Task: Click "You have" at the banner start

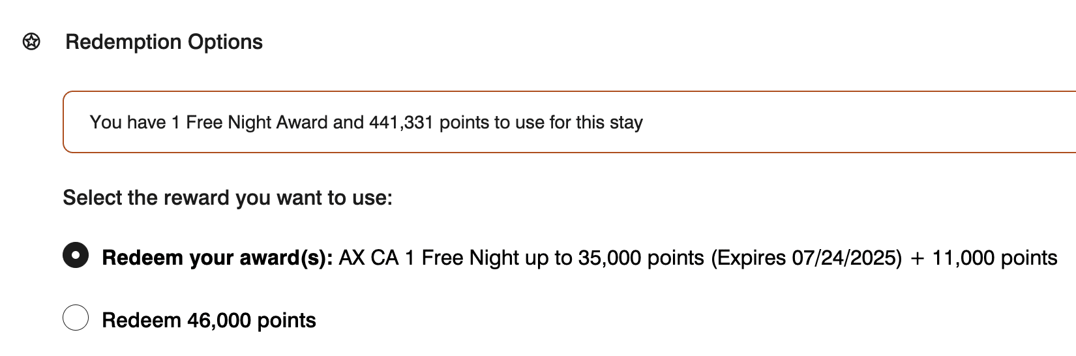Action: (x=128, y=123)
